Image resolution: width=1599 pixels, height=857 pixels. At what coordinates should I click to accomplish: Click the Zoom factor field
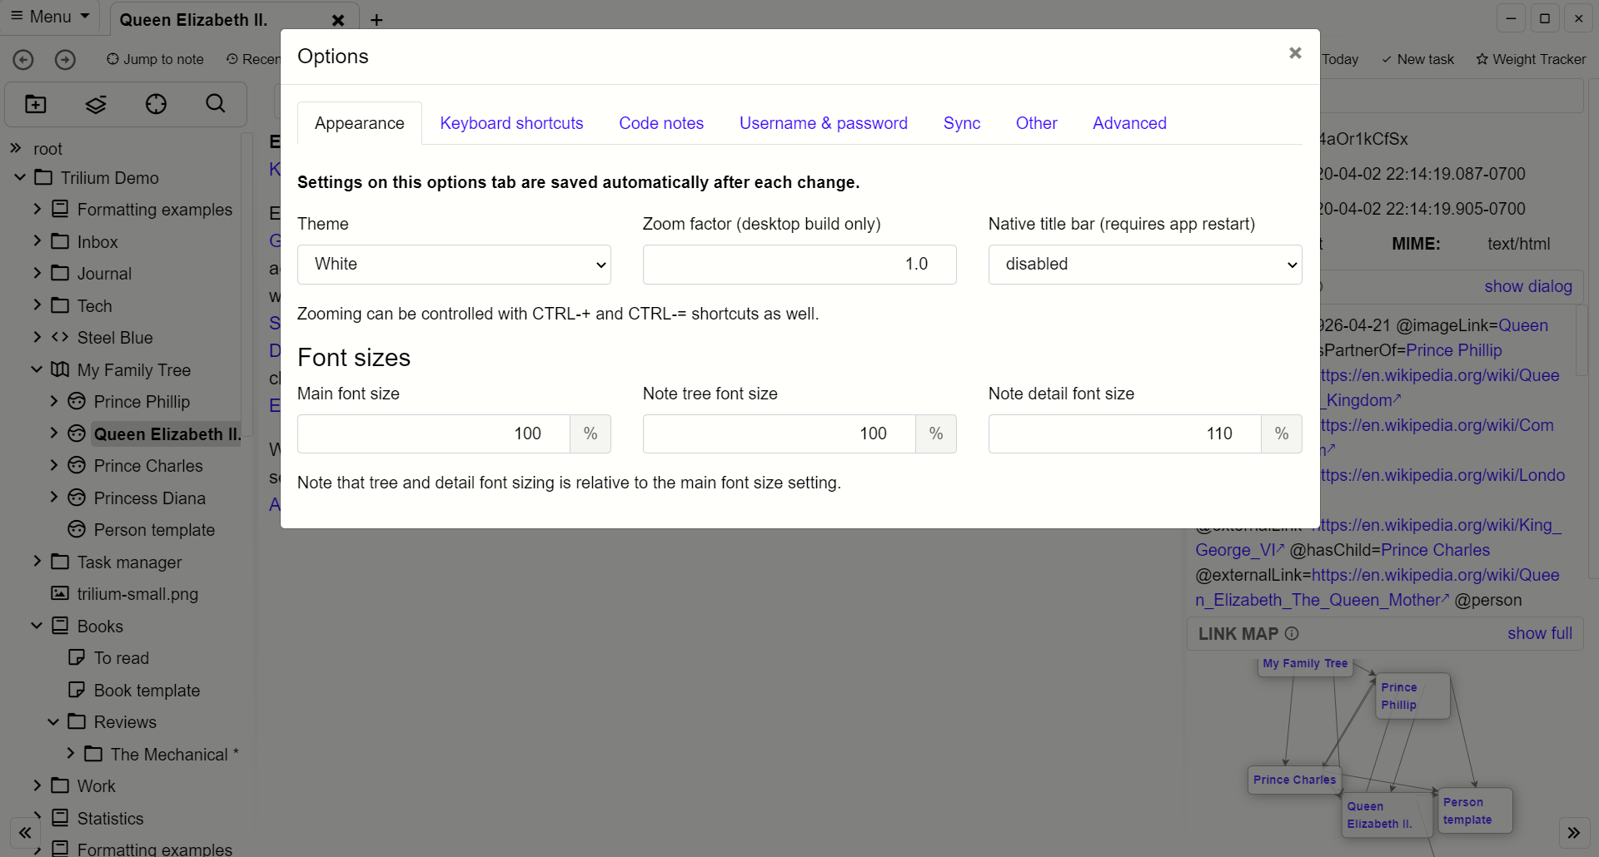799,265
